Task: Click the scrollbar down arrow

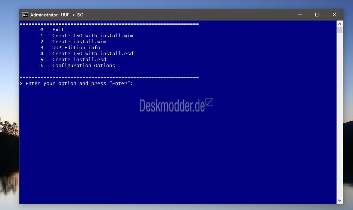Action: pos(340,201)
